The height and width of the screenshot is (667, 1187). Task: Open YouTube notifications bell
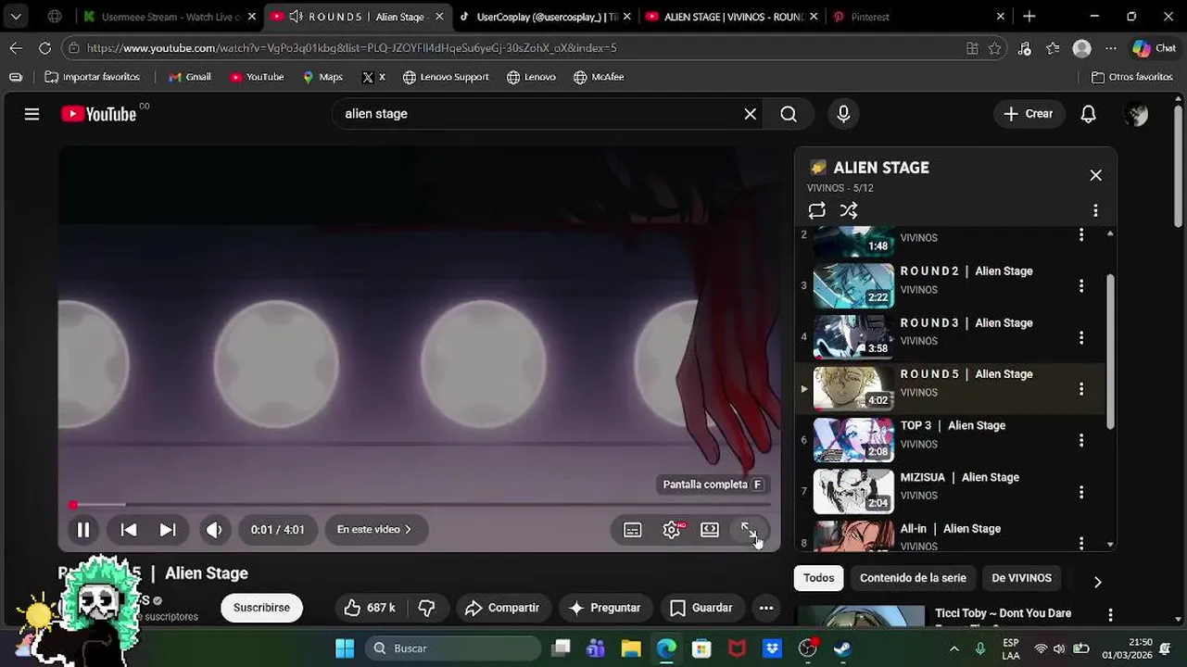coord(1089,114)
